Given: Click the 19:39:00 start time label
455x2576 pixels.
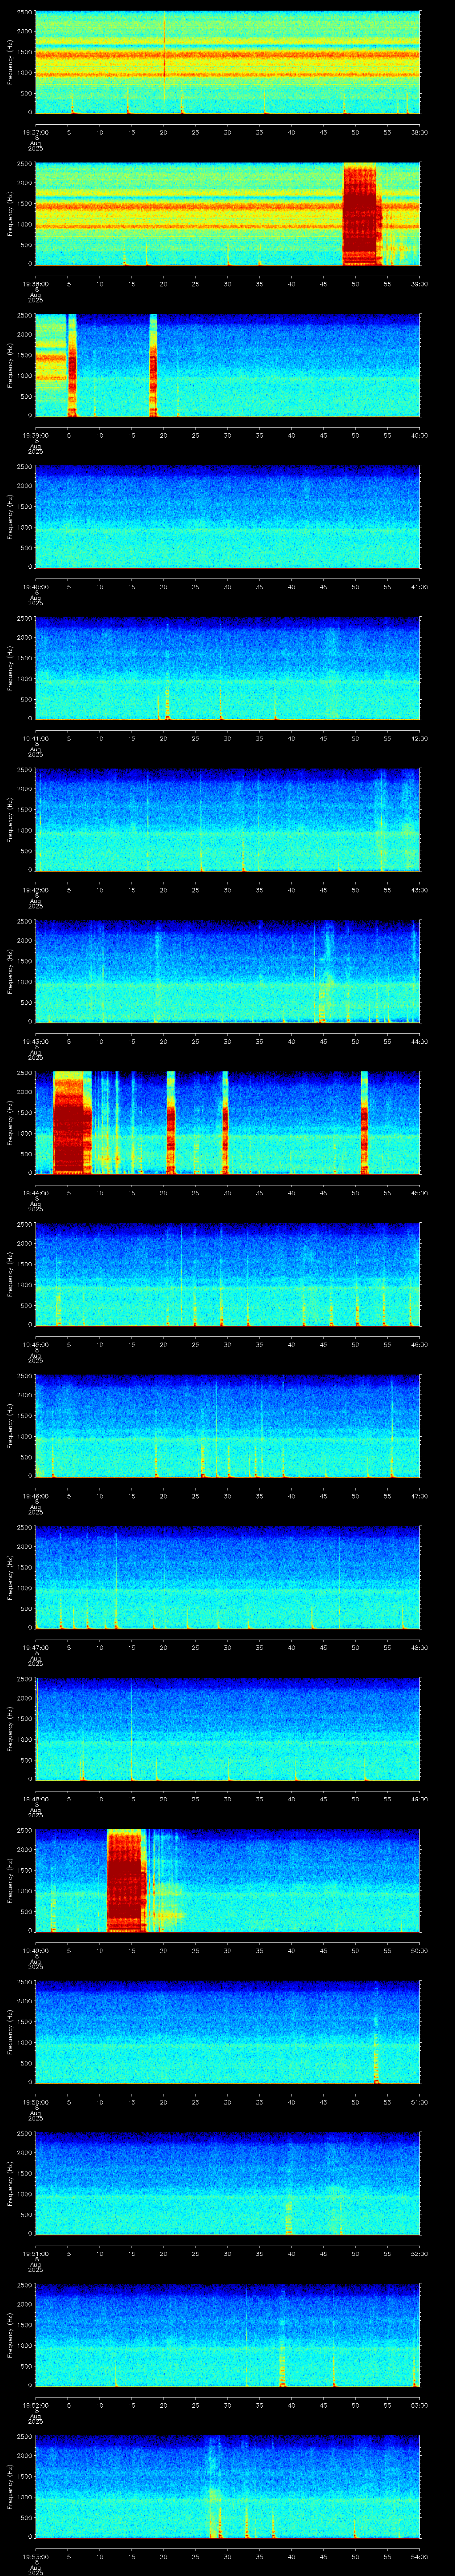Looking at the screenshot, I should coord(36,435).
